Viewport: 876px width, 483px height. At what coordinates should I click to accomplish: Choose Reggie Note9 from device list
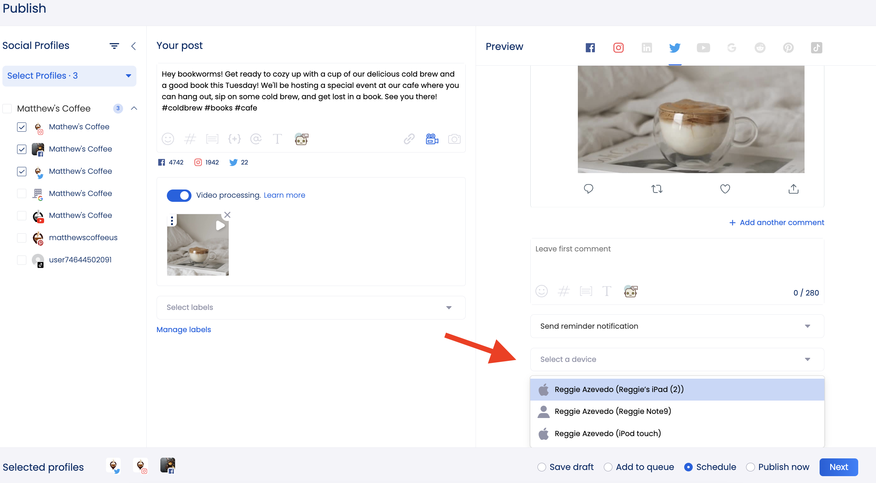[613, 412]
